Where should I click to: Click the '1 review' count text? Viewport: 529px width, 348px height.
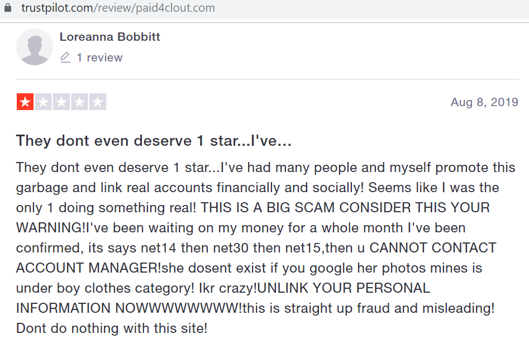point(99,58)
